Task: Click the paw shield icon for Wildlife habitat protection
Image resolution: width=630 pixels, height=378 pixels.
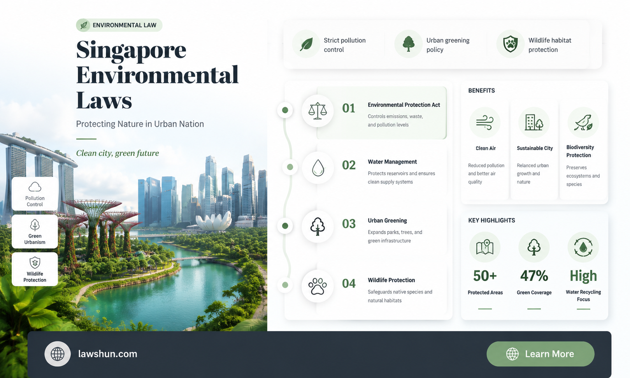Action: [510, 44]
